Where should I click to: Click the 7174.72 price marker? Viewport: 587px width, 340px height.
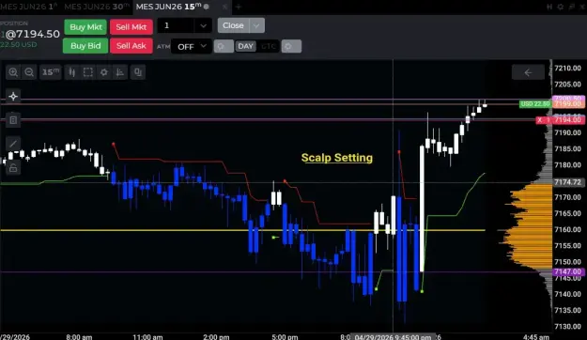point(568,182)
